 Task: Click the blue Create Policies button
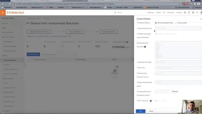(x=33, y=54)
